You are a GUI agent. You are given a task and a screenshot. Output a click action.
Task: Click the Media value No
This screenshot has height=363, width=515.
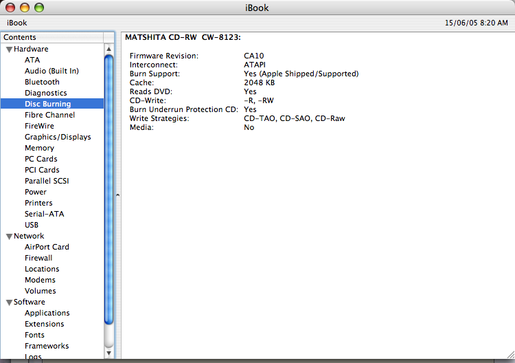(249, 127)
